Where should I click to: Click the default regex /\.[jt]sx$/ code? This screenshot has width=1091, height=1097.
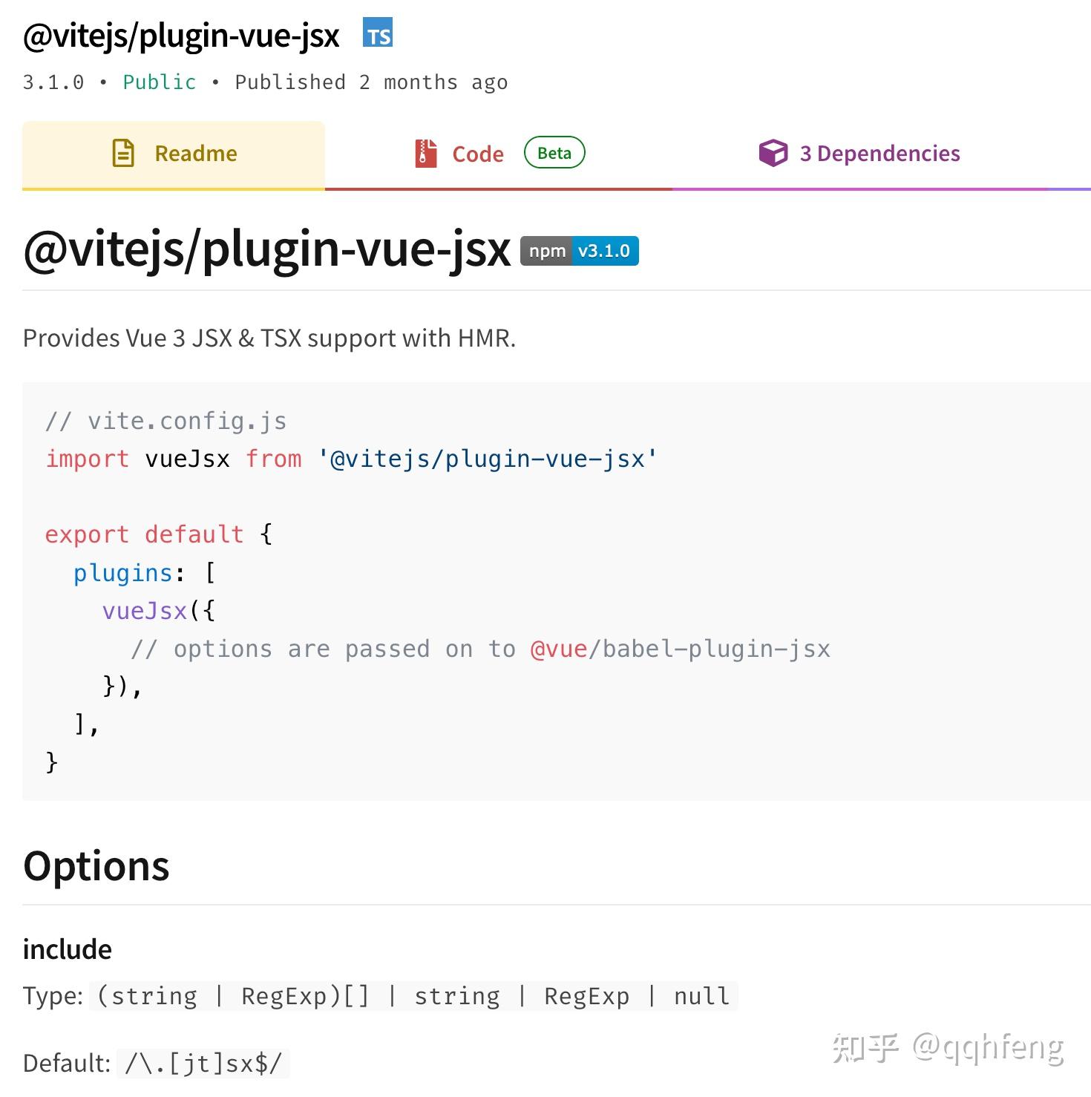(x=203, y=1063)
